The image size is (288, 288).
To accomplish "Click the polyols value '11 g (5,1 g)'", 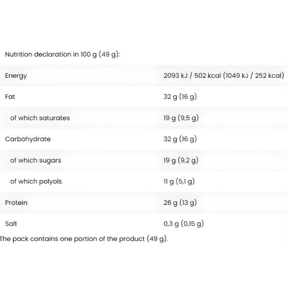I will [x=179, y=181].
